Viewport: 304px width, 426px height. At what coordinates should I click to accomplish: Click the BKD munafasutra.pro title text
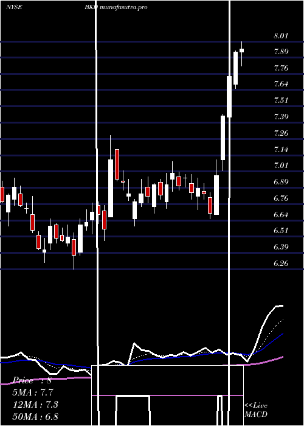pos(116,7)
